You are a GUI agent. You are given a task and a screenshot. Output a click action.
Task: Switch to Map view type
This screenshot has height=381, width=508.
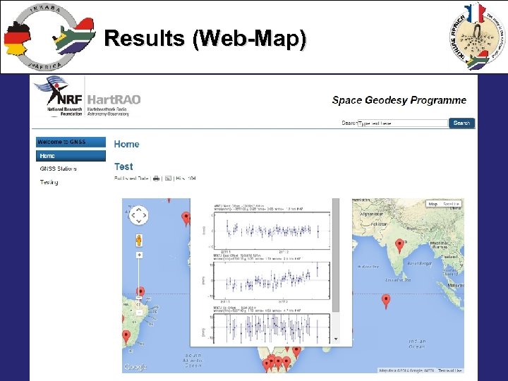(x=433, y=204)
